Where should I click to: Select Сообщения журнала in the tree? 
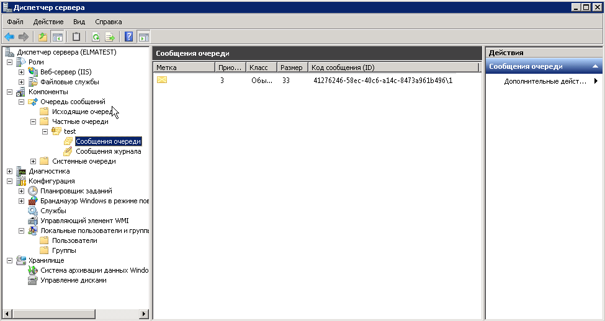click(108, 151)
